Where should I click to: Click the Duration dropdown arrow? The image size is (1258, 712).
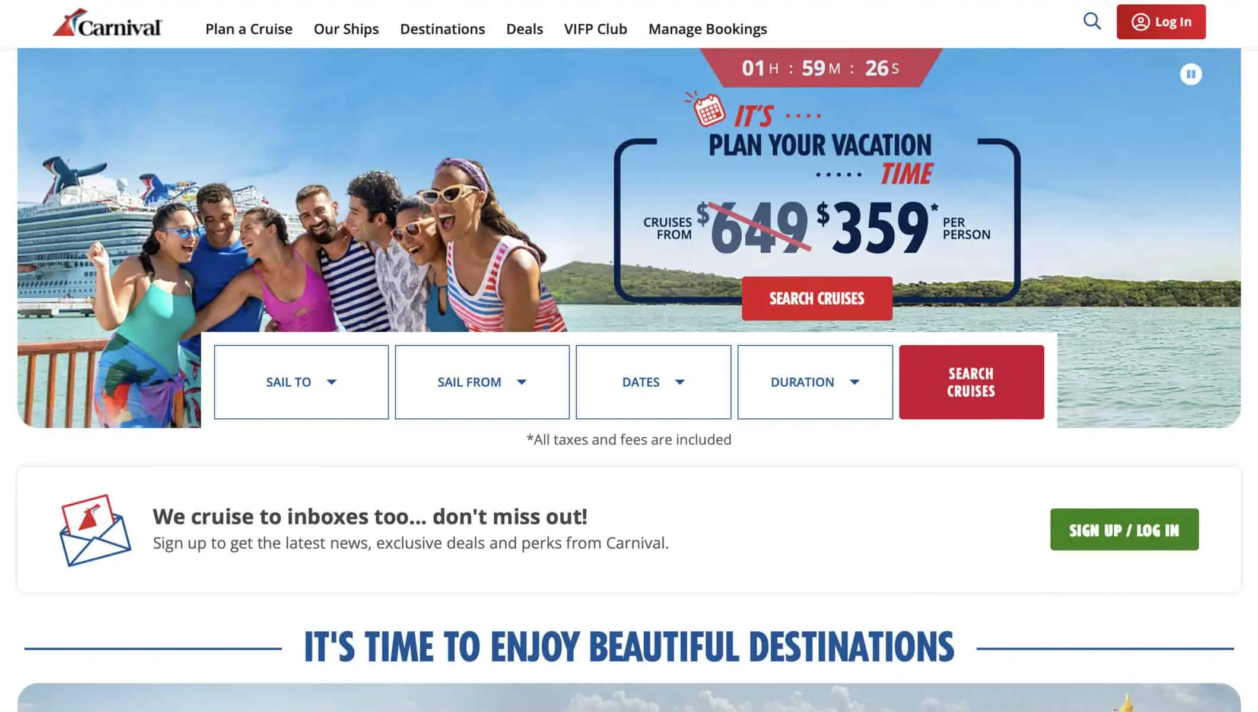(854, 382)
